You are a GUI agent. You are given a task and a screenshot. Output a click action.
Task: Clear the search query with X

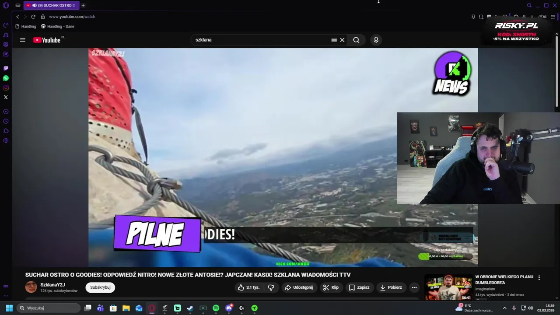pyautogui.click(x=342, y=40)
